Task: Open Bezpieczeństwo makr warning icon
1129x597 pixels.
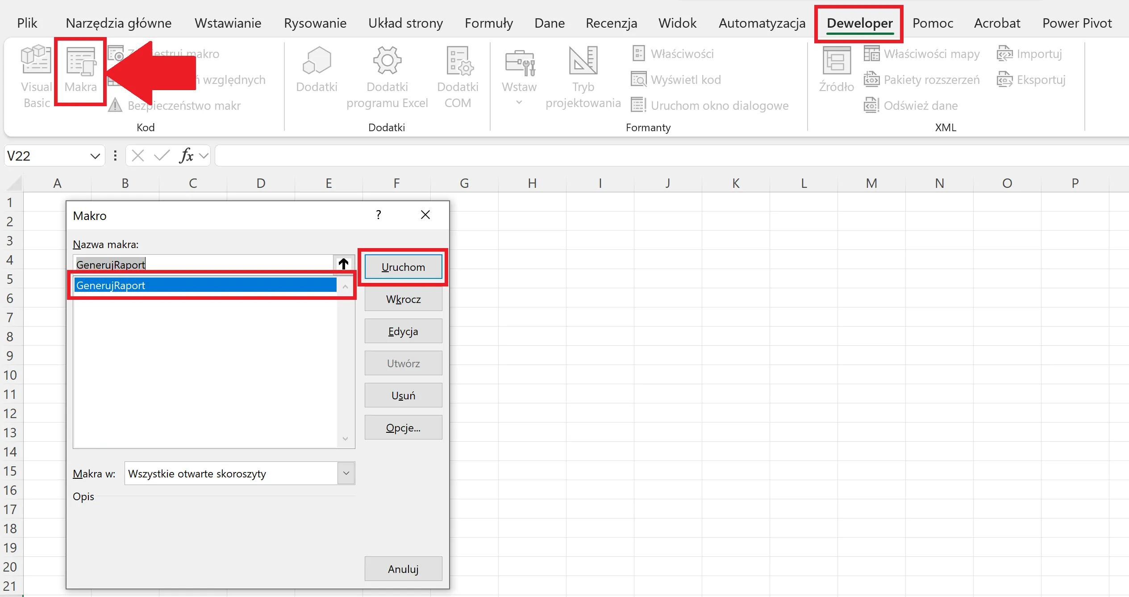Action: coord(115,105)
